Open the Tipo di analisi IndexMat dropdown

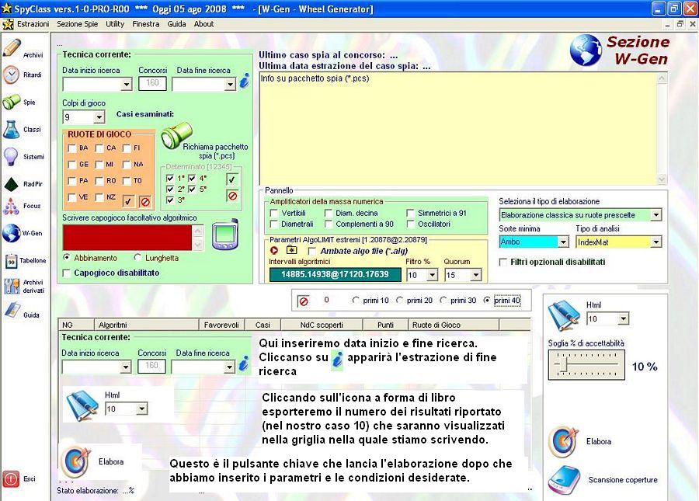tap(656, 242)
